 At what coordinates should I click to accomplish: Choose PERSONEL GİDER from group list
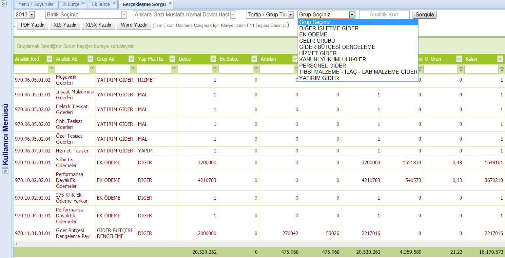358,66
